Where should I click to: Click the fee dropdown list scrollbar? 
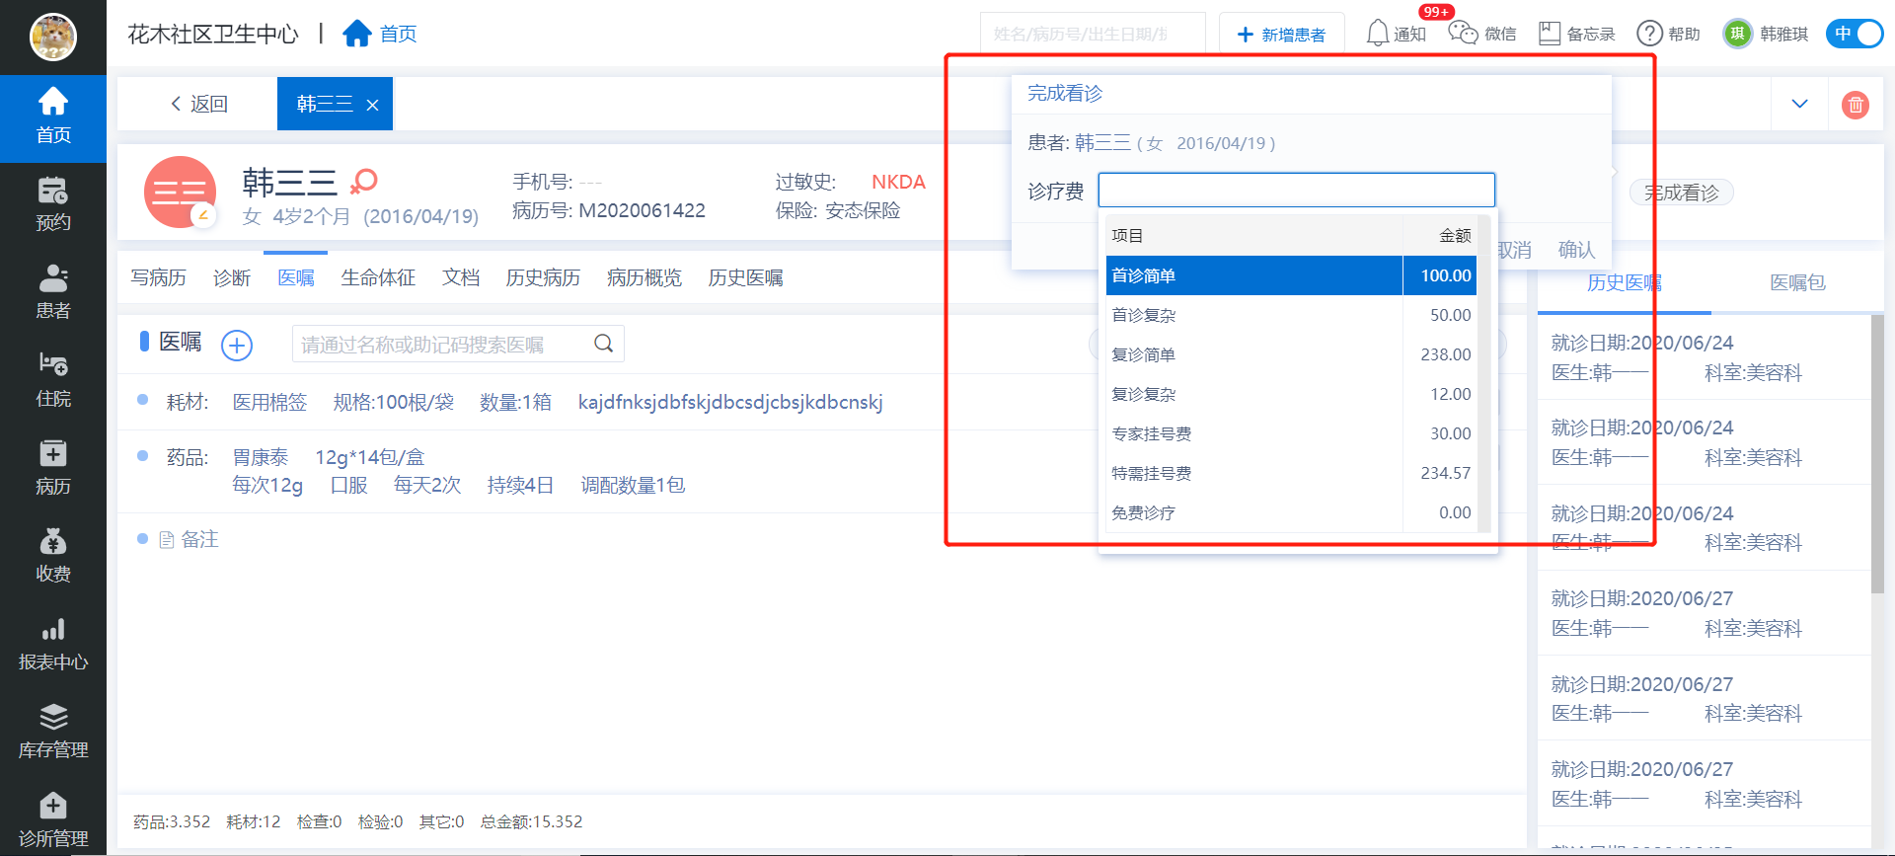pyautogui.click(x=1483, y=374)
